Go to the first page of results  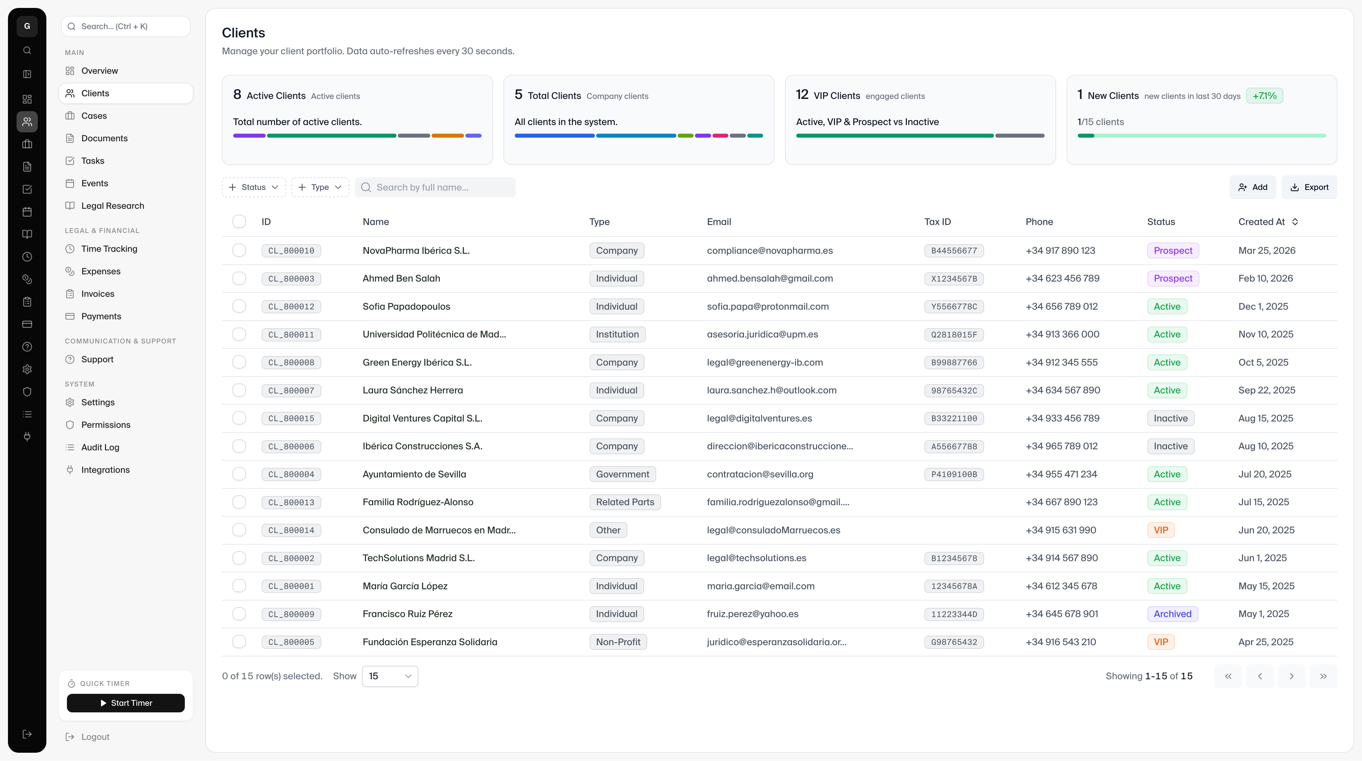[x=1228, y=677]
